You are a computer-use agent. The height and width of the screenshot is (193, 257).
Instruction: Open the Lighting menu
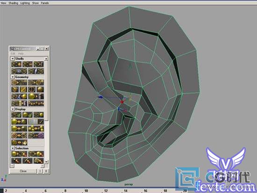pos(25,3)
